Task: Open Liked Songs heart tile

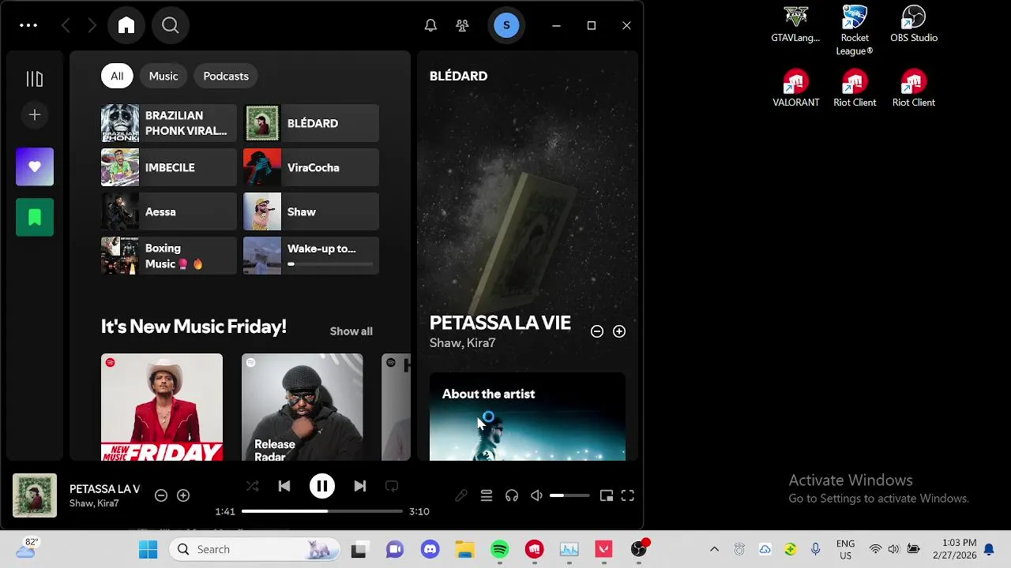Action: point(35,166)
